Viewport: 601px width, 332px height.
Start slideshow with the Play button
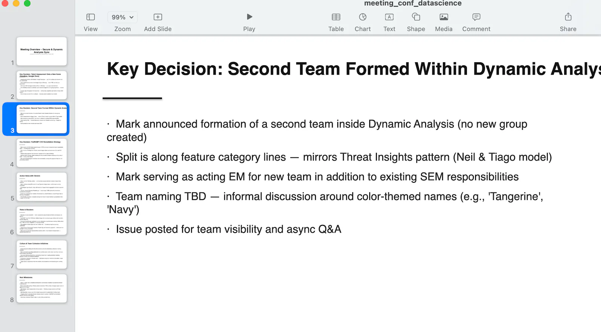pyautogui.click(x=249, y=17)
